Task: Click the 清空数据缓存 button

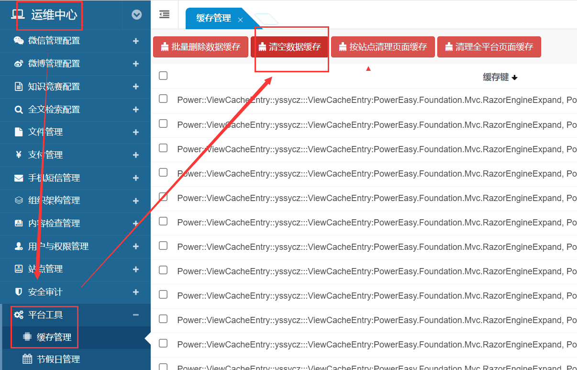Action: (x=289, y=47)
